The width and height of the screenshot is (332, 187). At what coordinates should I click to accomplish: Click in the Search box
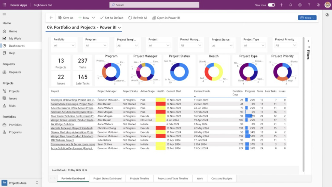point(154,5)
